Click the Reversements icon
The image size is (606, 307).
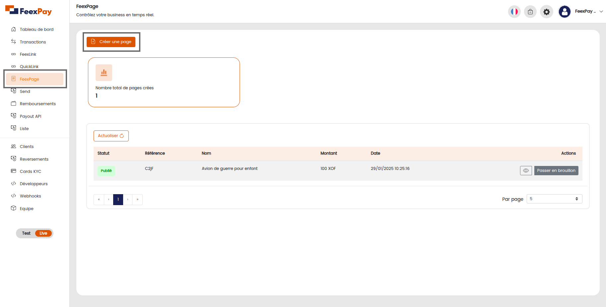tap(14, 159)
